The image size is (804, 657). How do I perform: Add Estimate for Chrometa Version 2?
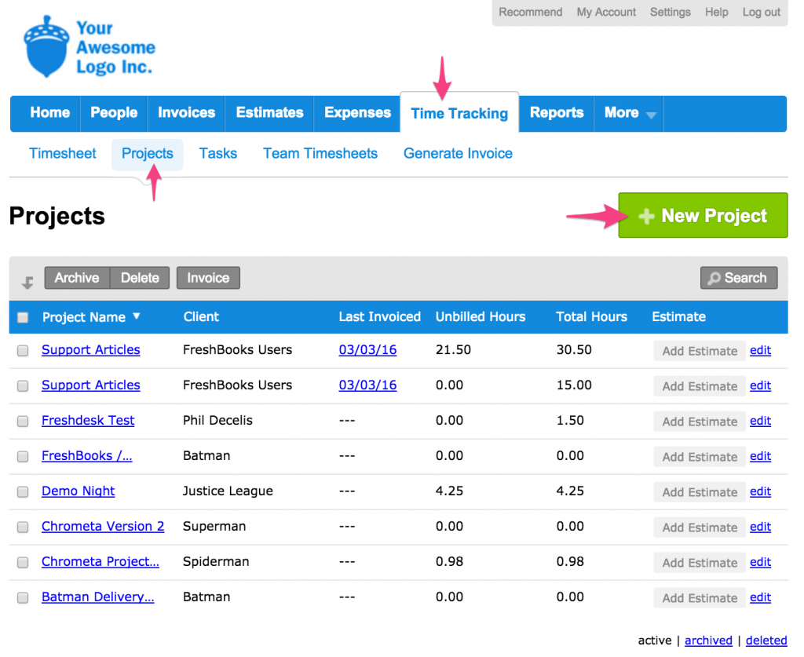(700, 527)
